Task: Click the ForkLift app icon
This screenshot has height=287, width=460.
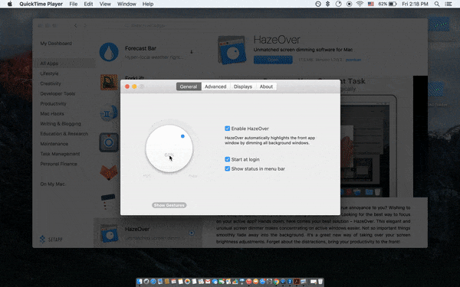Action: coord(109,83)
